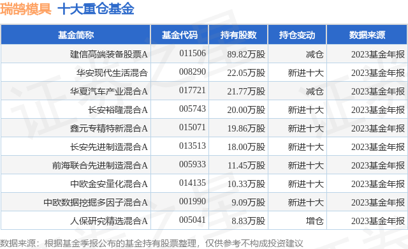Click fund code 005933
The width and height of the screenshot is (408, 249).
[193, 164]
